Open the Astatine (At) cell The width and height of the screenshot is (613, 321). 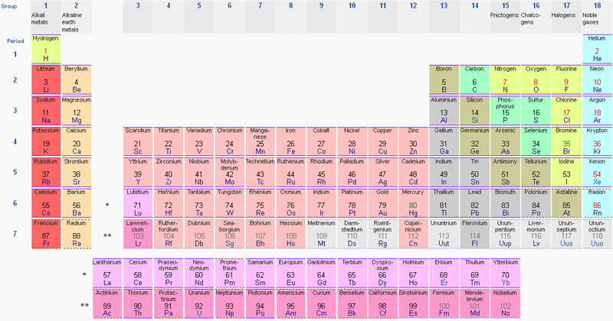(566, 203)
